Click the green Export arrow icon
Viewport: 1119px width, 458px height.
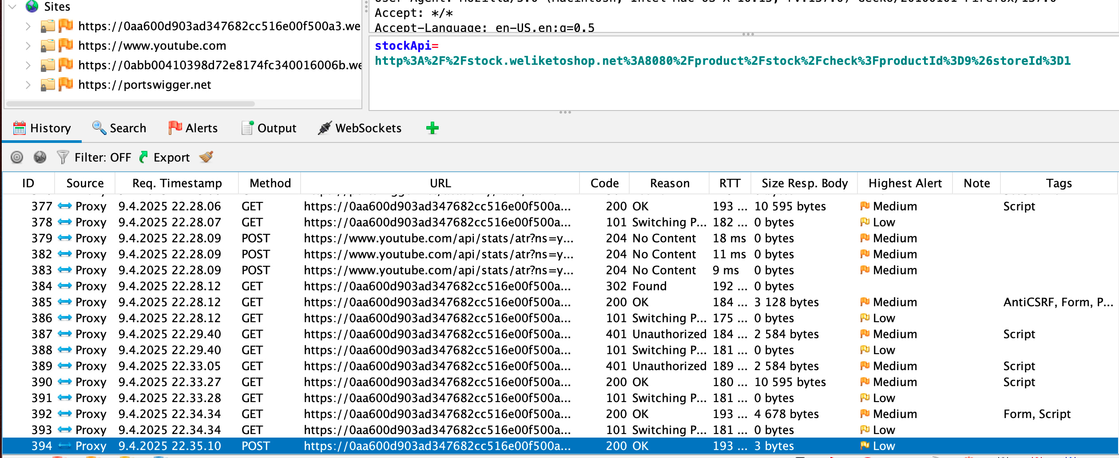(144, 157)
